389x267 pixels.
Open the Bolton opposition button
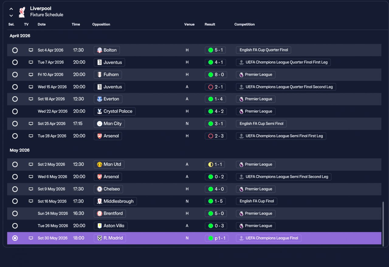107,50
